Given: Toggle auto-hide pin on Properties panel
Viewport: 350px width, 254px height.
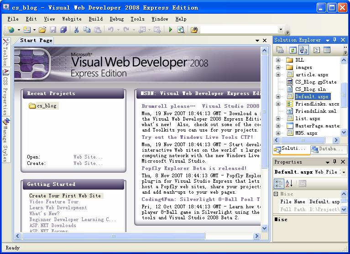Looking at the screenshot, I should coord(334,162).
